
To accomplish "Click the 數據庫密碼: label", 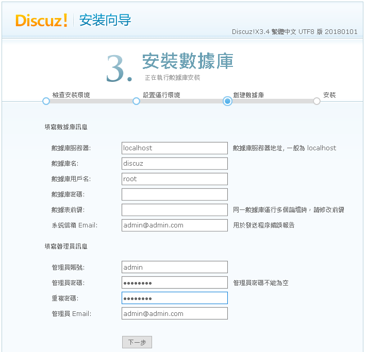I will click(68, 194).
